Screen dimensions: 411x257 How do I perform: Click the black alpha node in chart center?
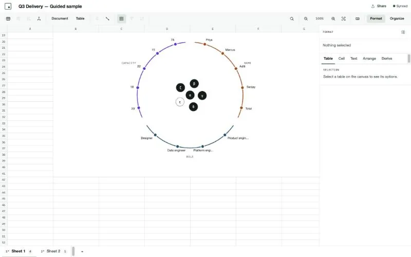(190, 95)
